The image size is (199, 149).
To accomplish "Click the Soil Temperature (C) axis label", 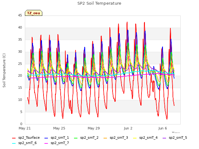I will click(4, 70).
